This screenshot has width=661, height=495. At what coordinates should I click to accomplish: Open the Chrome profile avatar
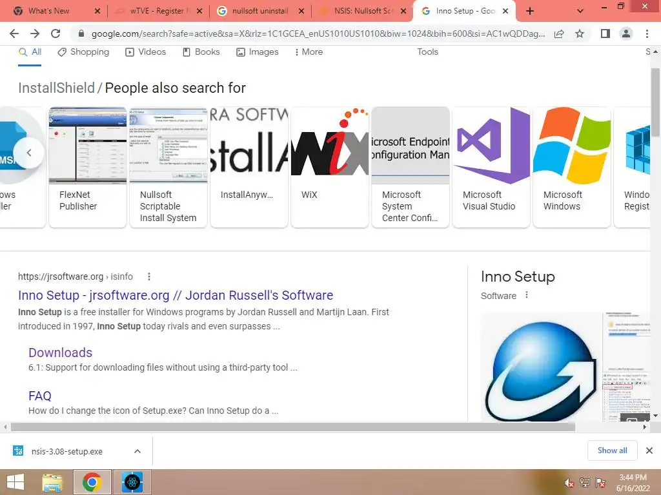pos(626,34)
